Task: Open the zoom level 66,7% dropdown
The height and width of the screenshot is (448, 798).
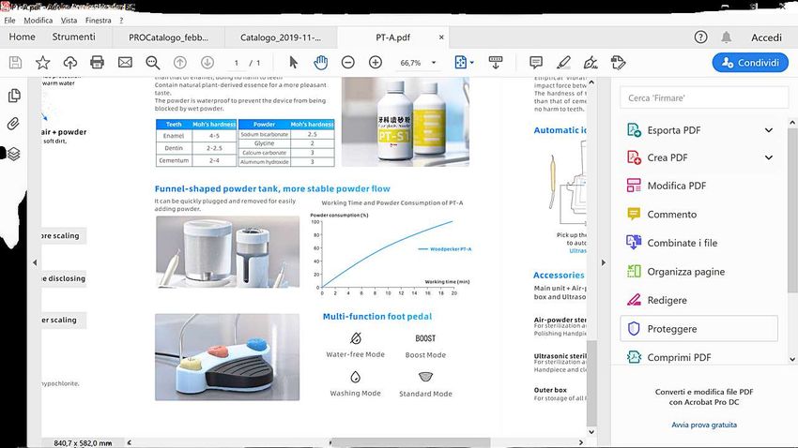Action: click(434, 63)
